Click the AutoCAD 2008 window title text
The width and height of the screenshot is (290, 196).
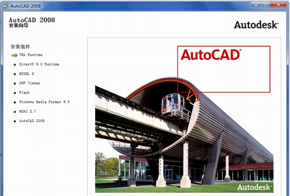coord(26,6)
